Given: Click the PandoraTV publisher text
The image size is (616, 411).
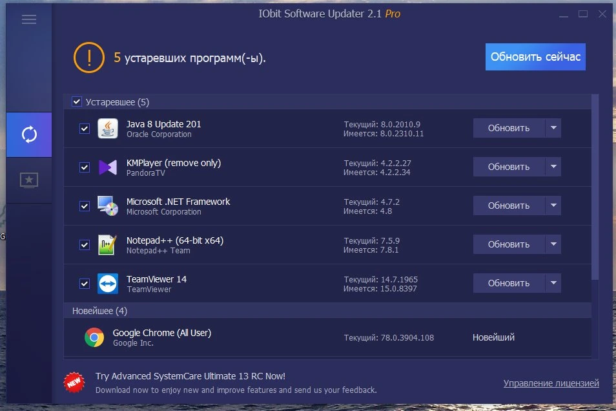Looking at the screenshot, I should point(145,173).
